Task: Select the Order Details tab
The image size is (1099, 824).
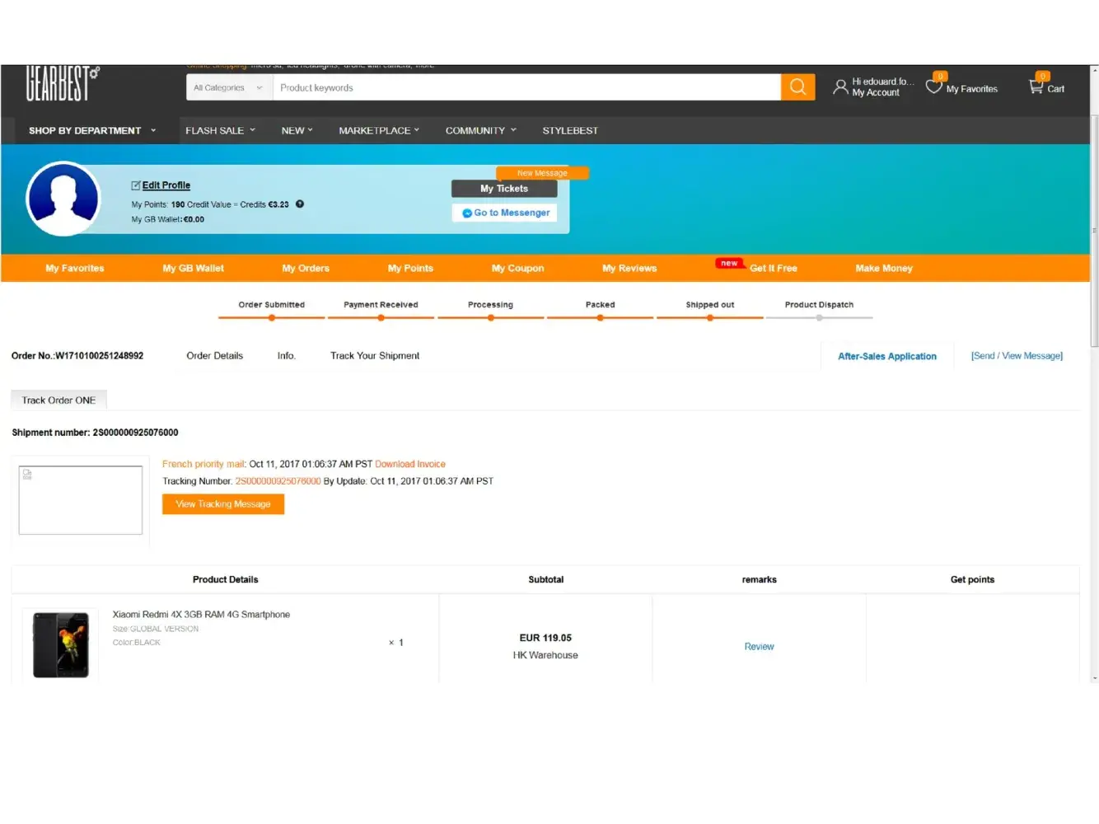Action: 215,356
